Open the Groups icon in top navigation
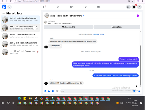The image size is (145, 110). (99, 7)
